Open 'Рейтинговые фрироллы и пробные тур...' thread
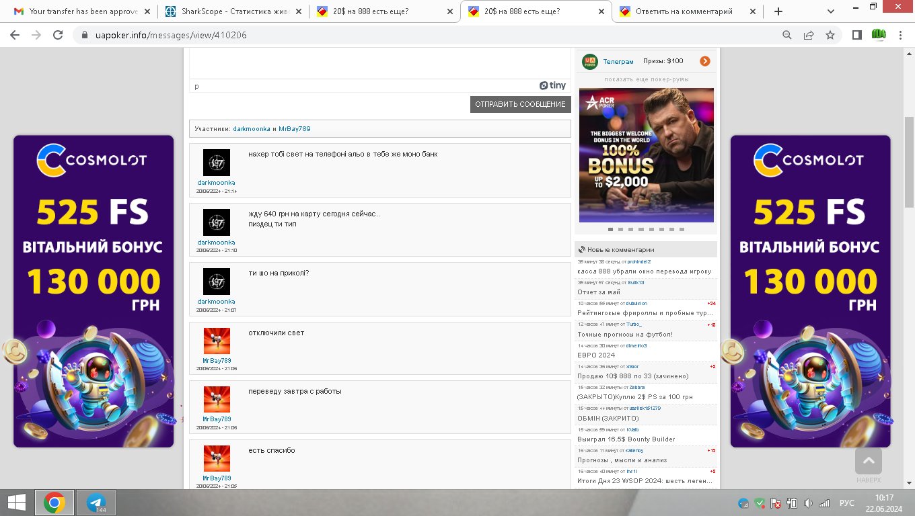 click(x=645, y=313)
